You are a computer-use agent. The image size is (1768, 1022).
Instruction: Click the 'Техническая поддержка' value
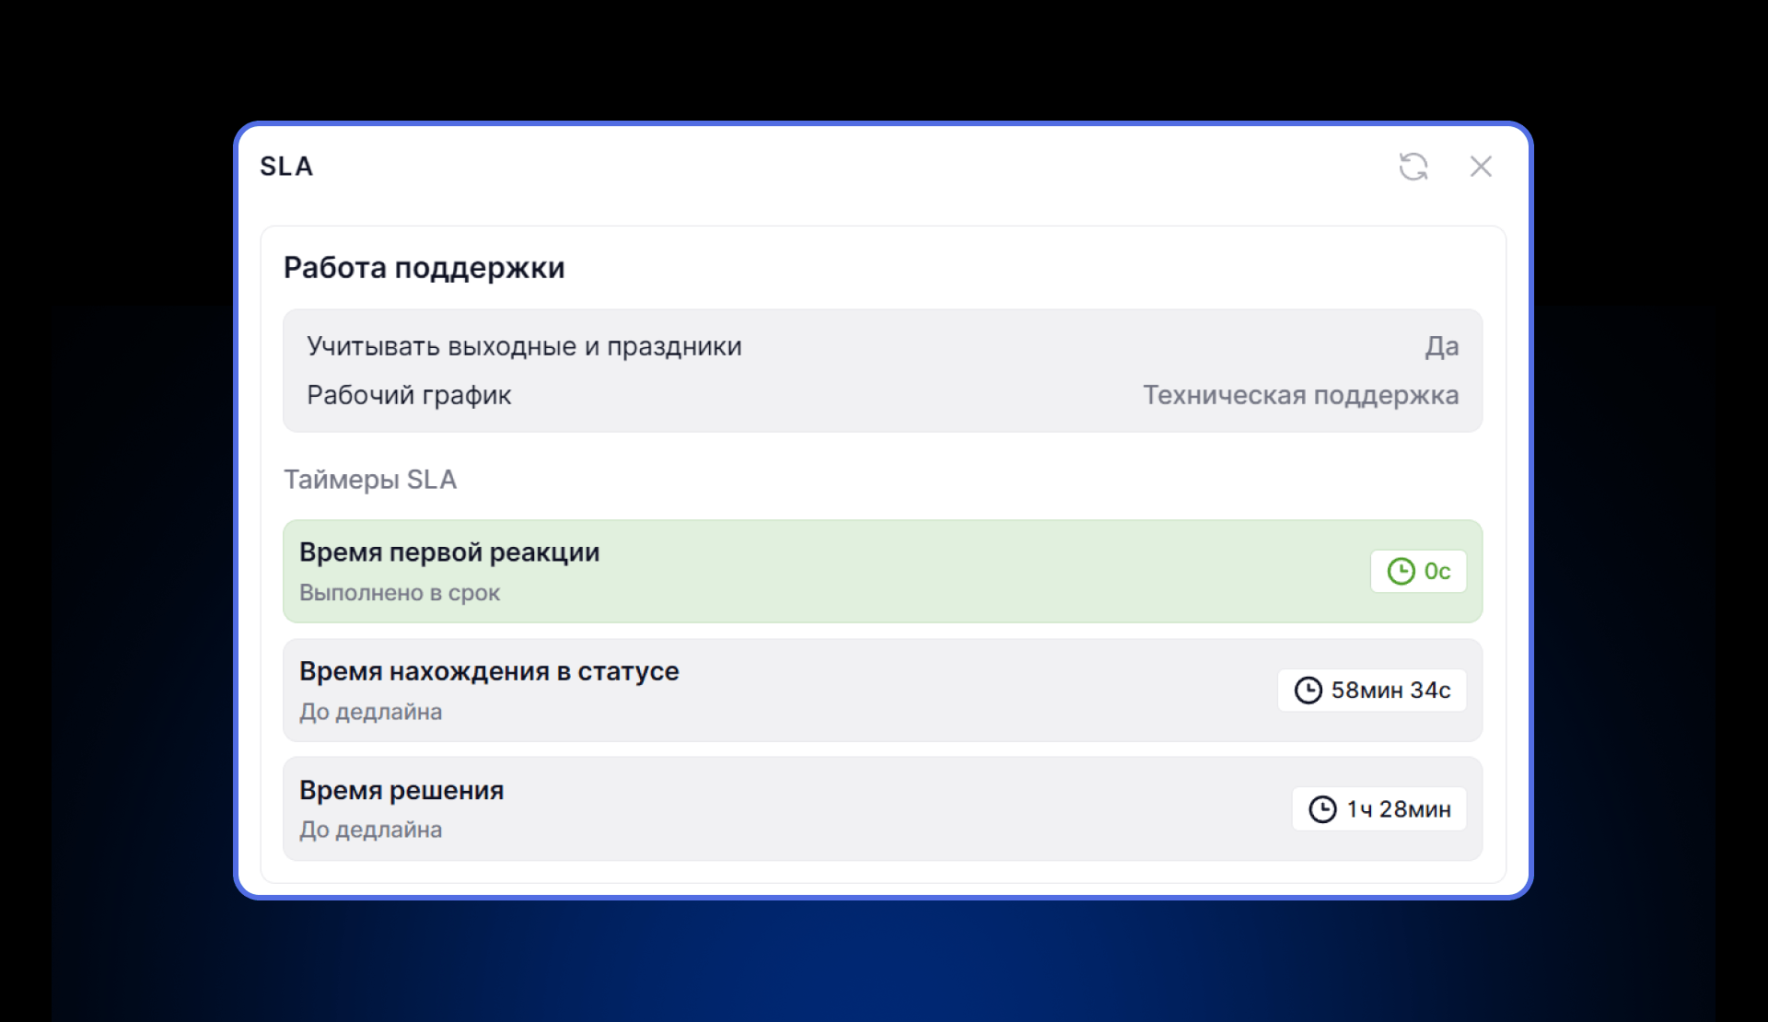click(1301, 395)
